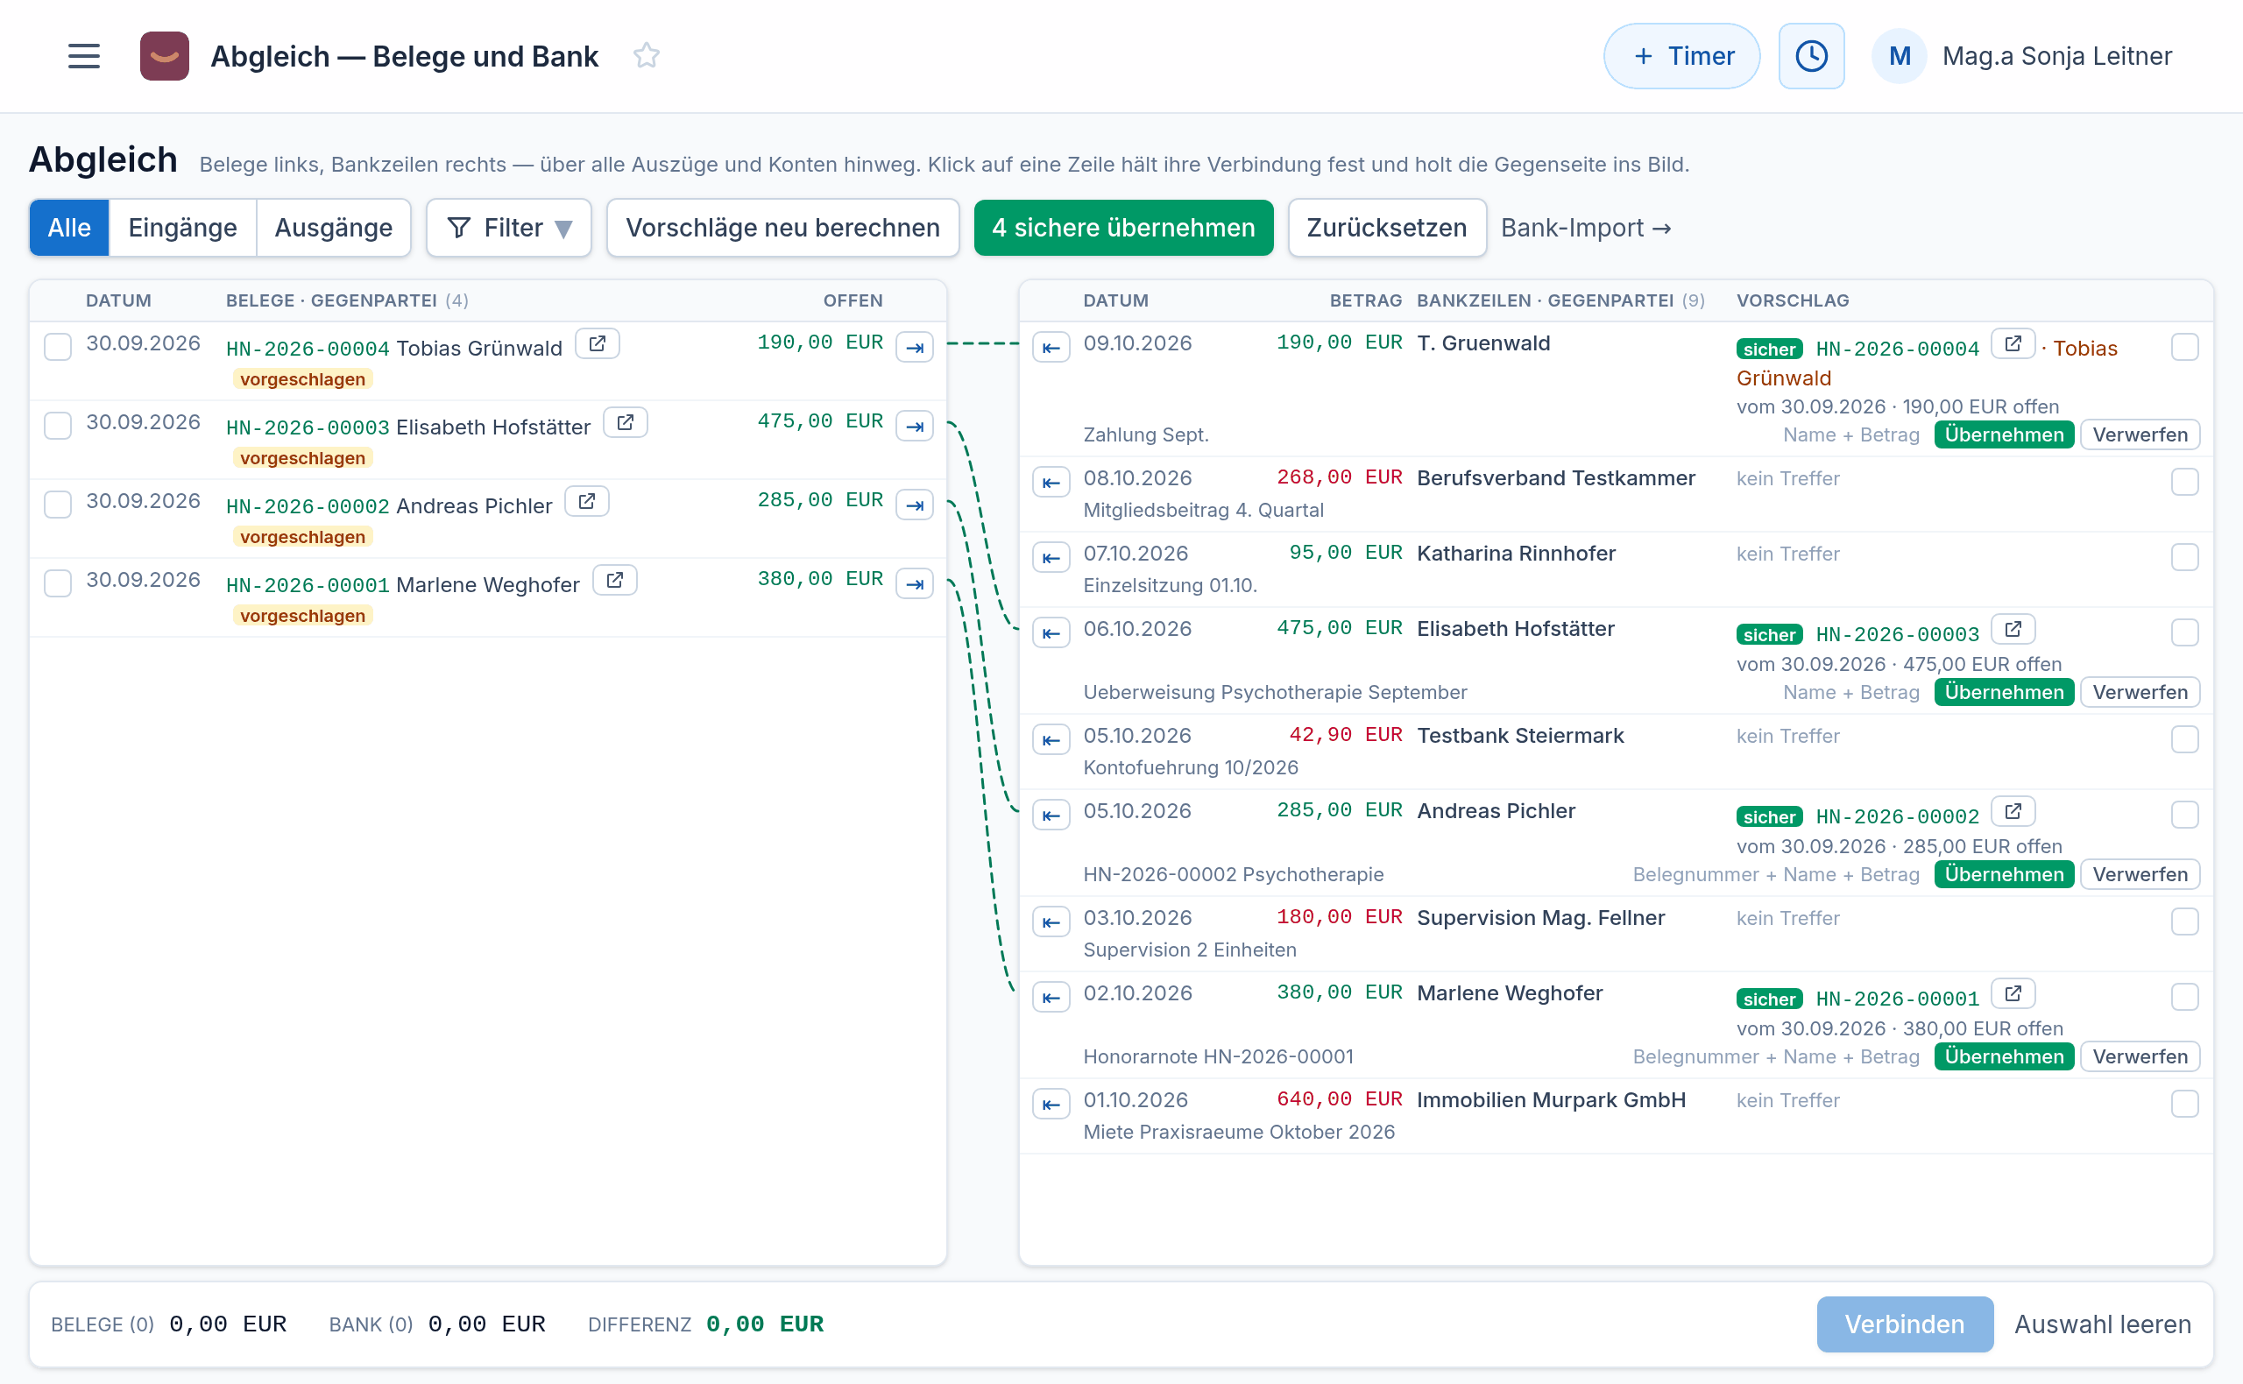Click the jump-right arrow for Marlene Weghofer receipt
The height and width of the screenshot is (1384, 2243).
(x=914, y=584)
